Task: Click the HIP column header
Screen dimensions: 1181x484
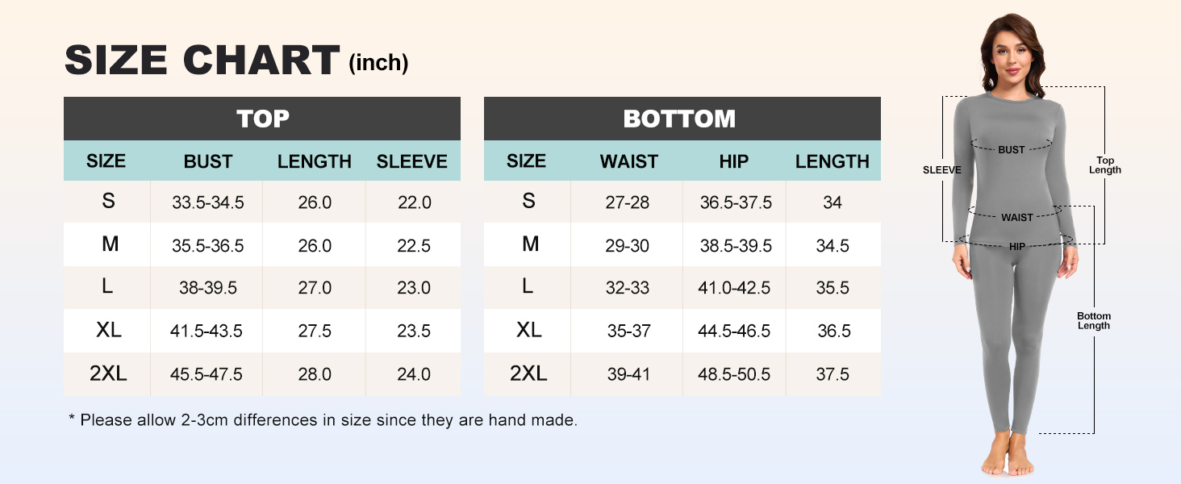Action: coord(733,161)
